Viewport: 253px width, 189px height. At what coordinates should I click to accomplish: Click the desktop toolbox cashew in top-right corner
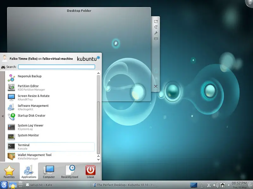pyautogui.click(x=249, y=3)
